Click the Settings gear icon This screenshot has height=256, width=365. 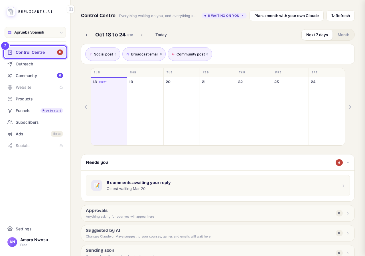tap(10, 229)
